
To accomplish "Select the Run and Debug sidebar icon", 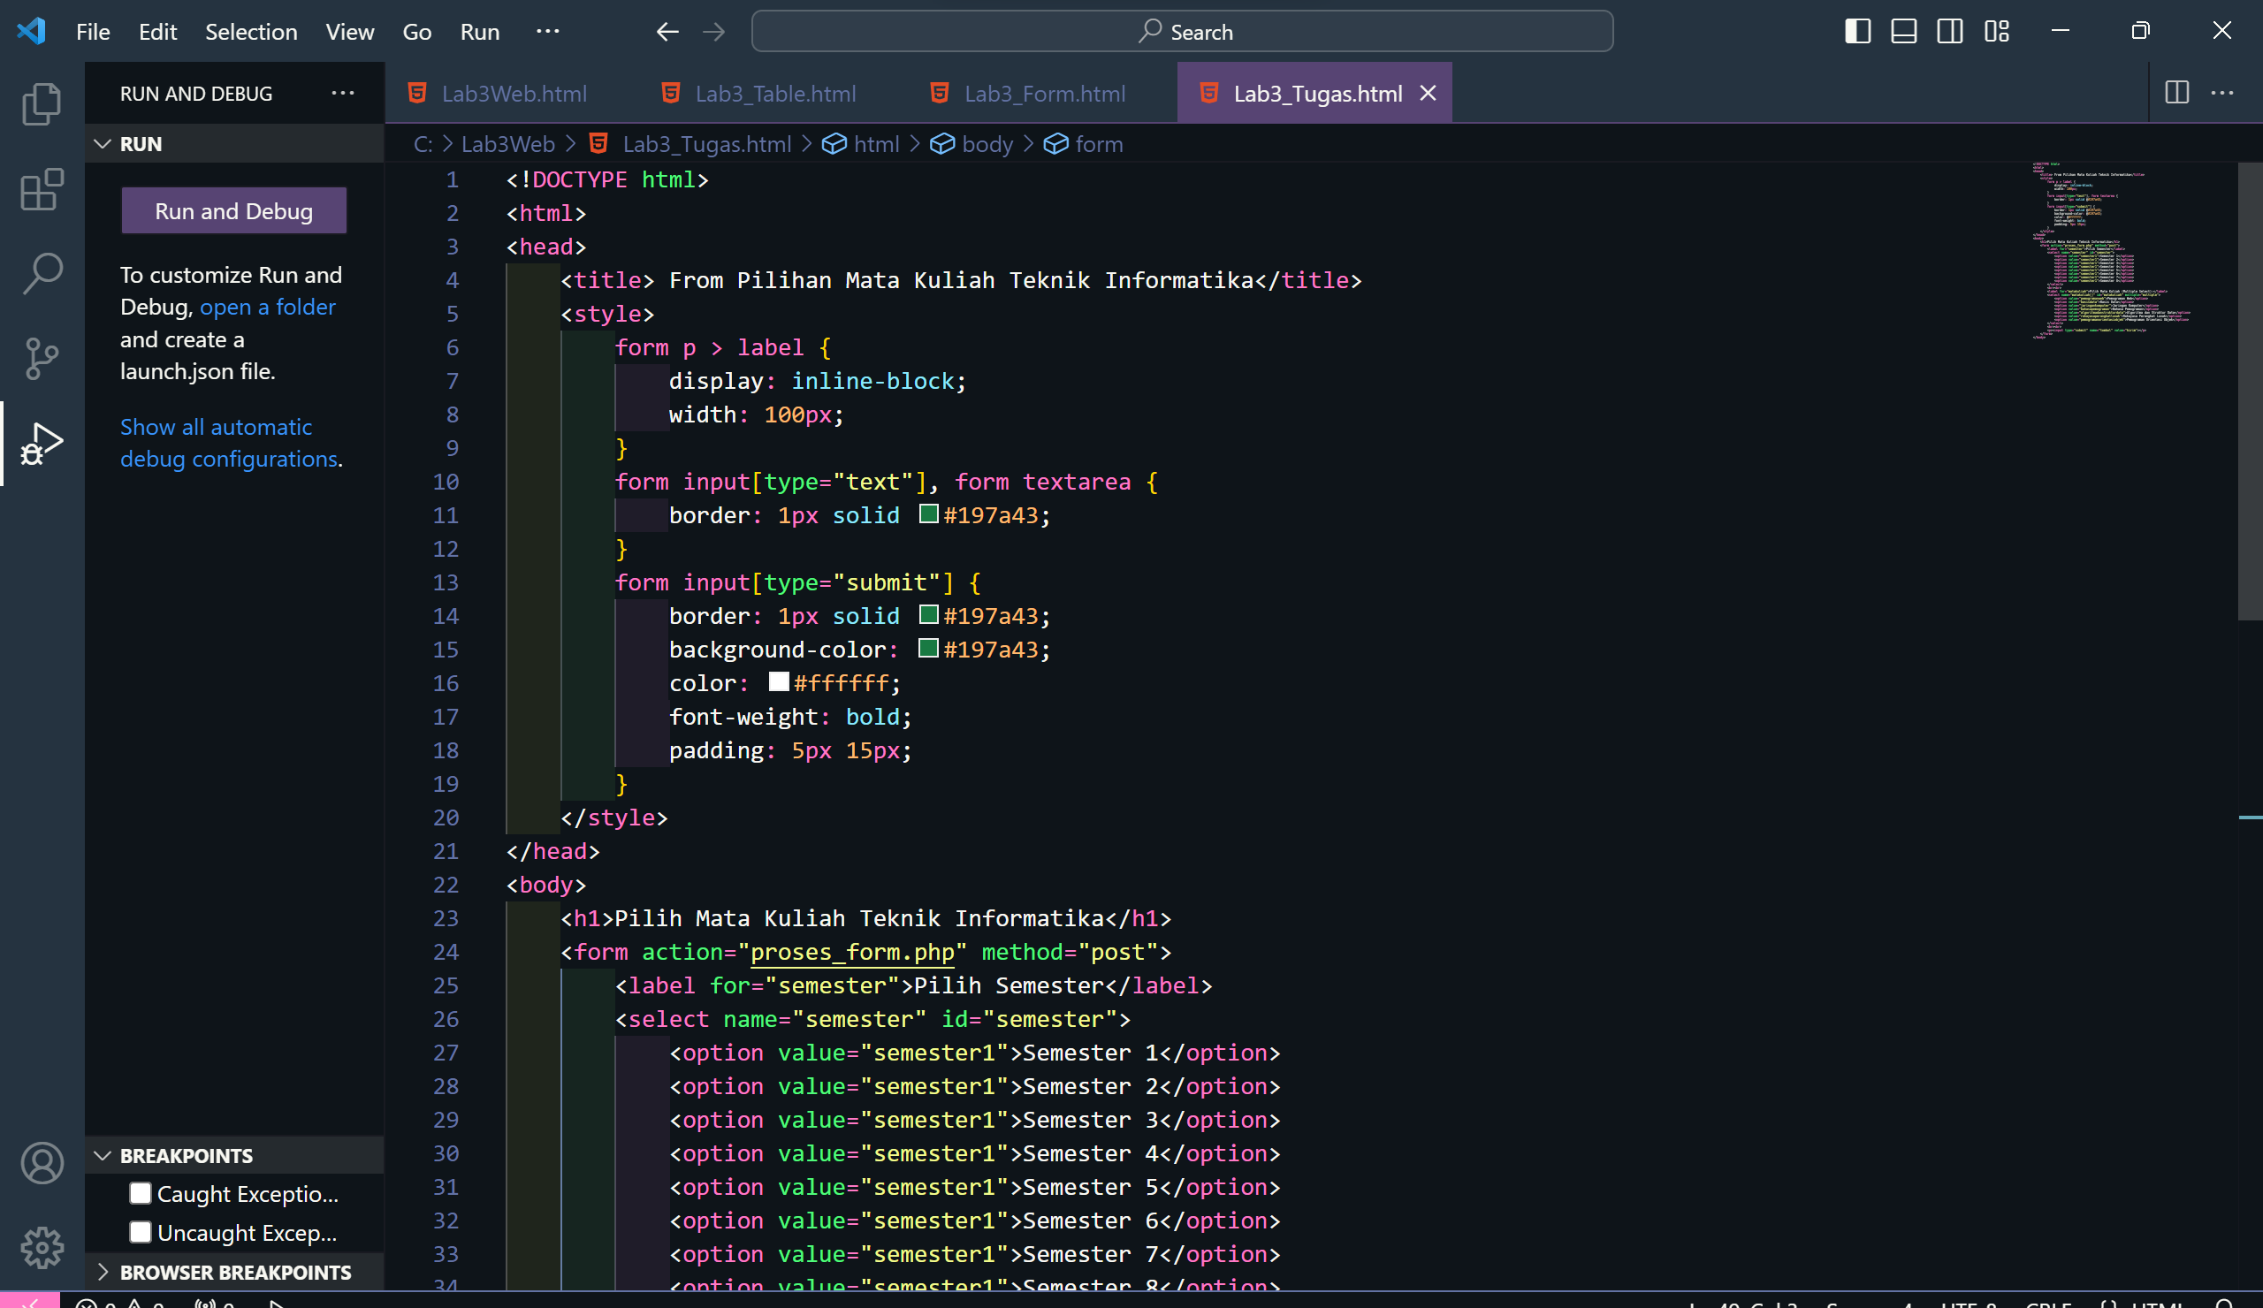I will pos(42,443).
